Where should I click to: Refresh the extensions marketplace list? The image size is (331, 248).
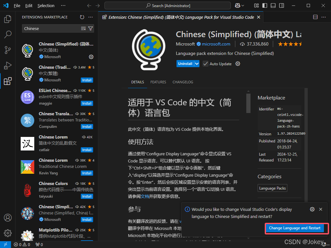point(82,17)
